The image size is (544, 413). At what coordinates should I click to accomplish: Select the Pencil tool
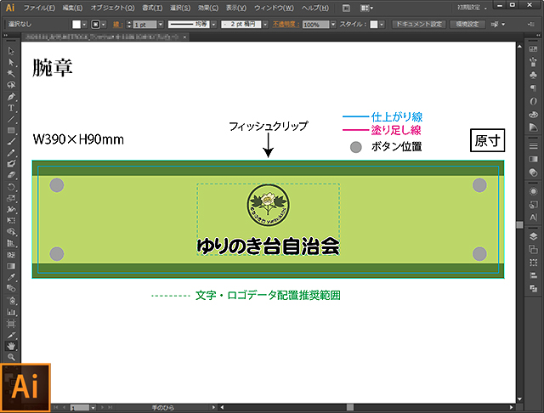click(11, 153)
